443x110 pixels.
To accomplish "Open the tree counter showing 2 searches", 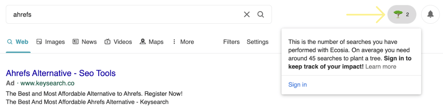I will click(x=402, y=14).
